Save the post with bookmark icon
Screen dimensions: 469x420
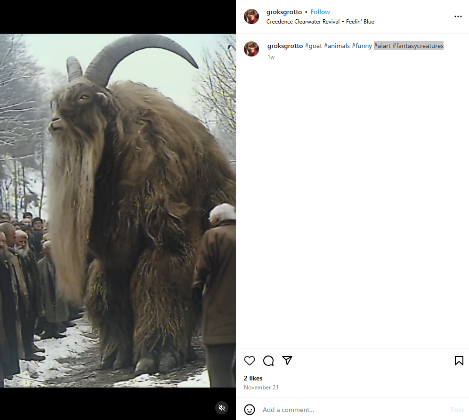click(459, 361)
